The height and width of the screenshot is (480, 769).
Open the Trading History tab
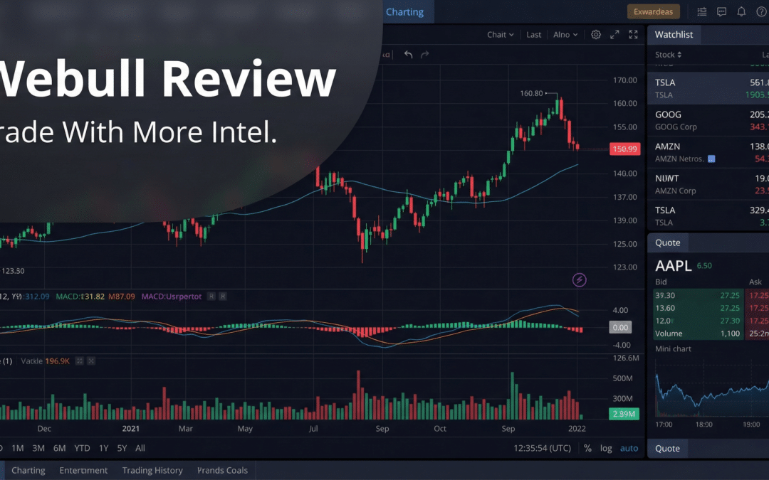point(152,470)
